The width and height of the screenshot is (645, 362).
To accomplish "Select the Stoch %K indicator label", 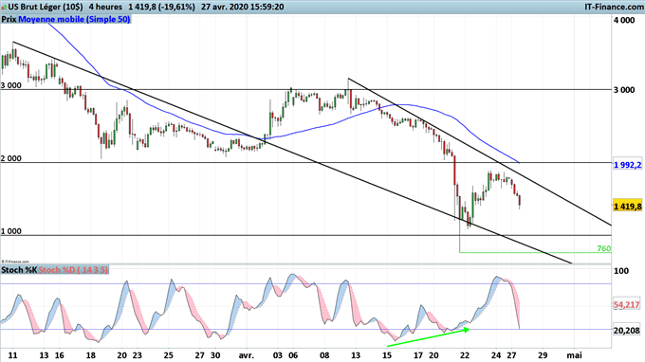I will pos(19,270).
